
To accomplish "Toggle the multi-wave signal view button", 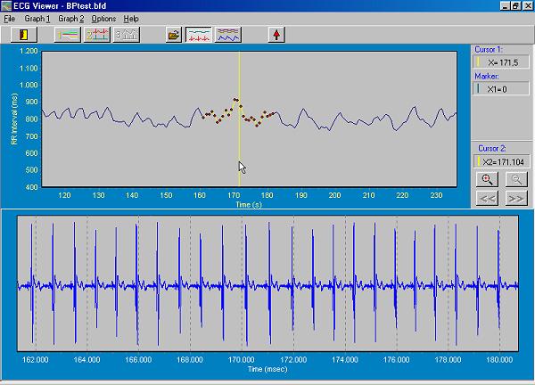I will (229, 35).
